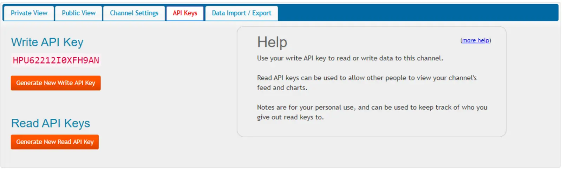Click the write API key code HPU62212I0XFH9AN
The height and width of the screenshot is (170, 562).
[56, 60]
